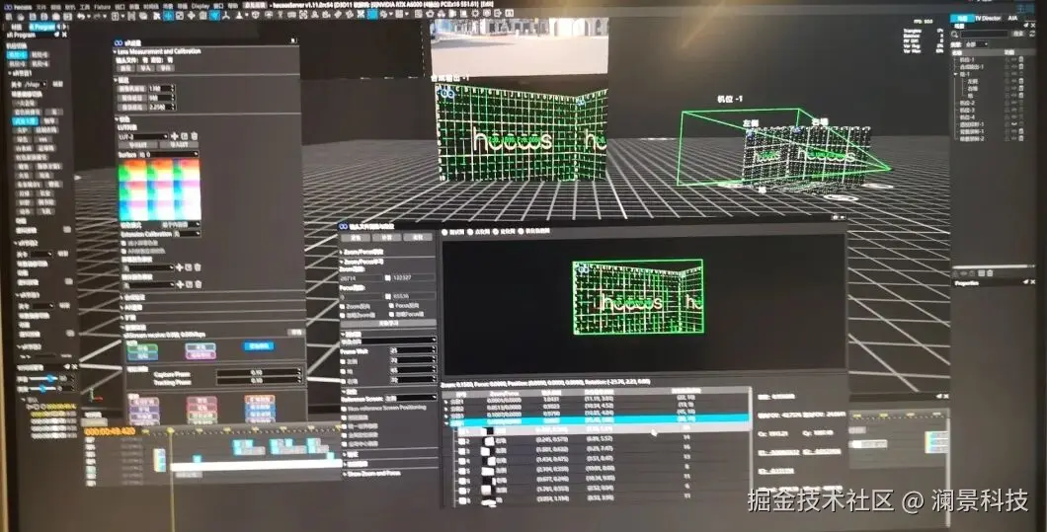The width and height of the screenshot is (1047, 532).
Task: Open the Extension Calibration dropdown
Action: pos(187,234)
